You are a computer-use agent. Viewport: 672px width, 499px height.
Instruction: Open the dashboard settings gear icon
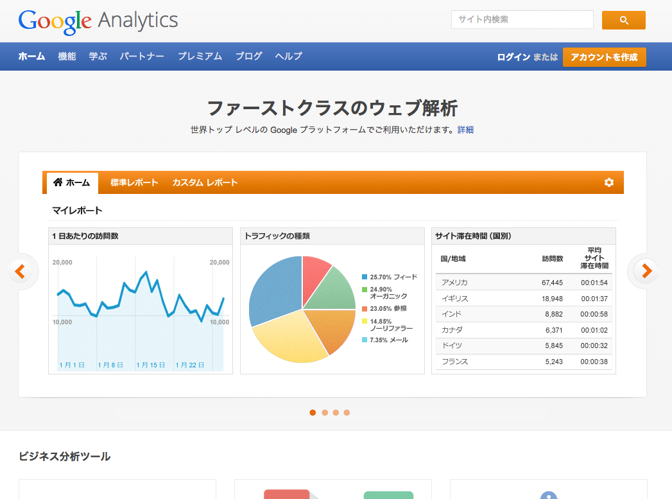tap(608, 182)
